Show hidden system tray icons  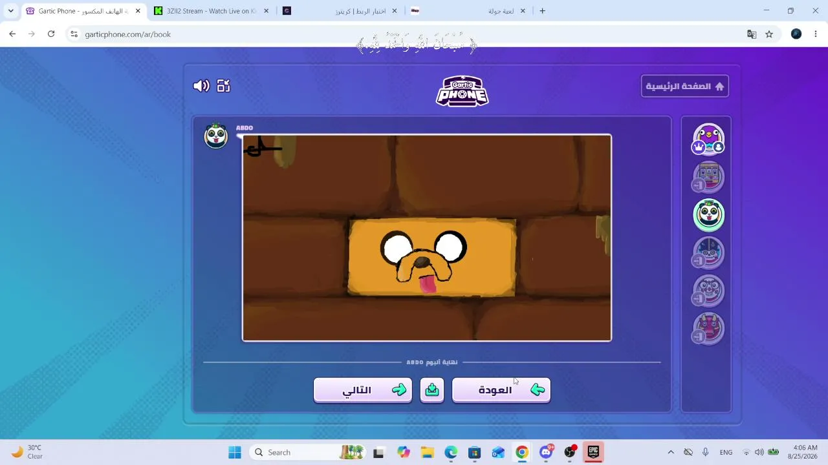[x=671, y=453]
